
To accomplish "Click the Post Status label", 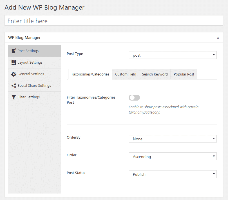I will [76, 173].
